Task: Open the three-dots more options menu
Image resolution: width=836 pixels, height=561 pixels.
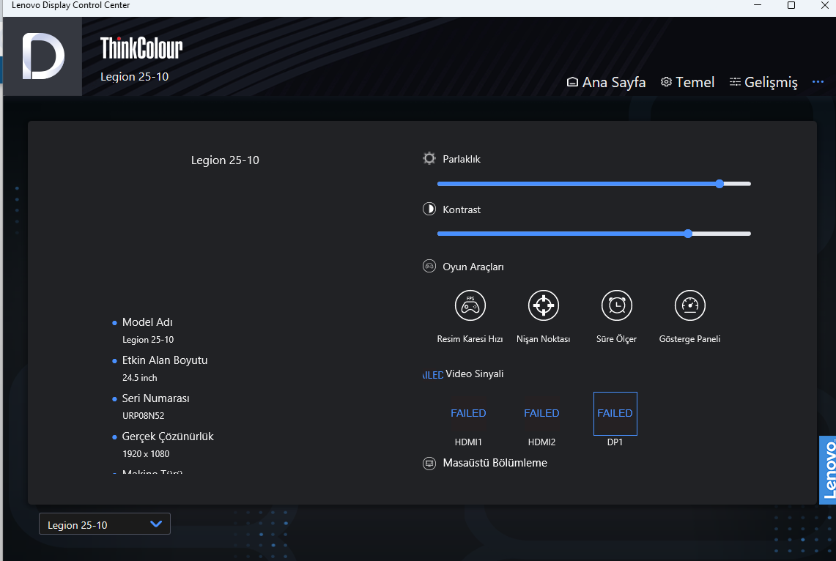Action: pyautogui.click(x=818, y=82)
